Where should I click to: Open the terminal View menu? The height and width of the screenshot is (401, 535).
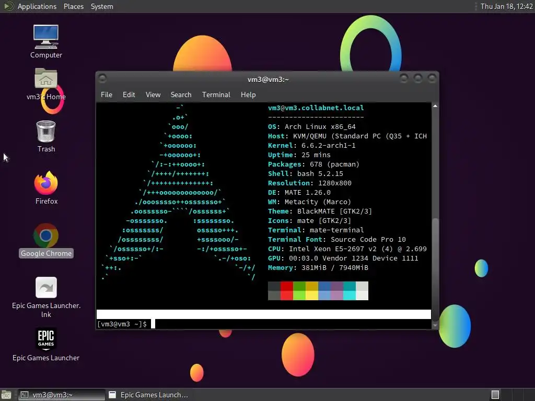coord(153,95)
